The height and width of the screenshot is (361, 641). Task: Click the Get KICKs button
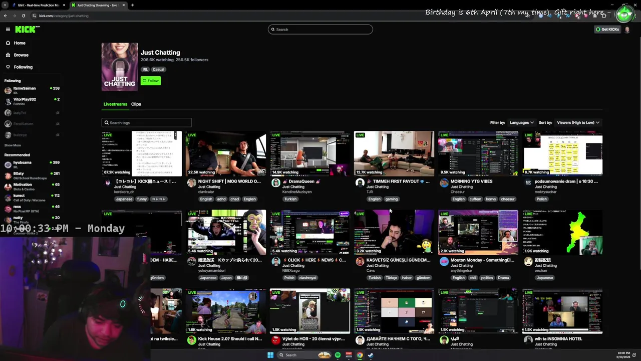coord(607,30)
